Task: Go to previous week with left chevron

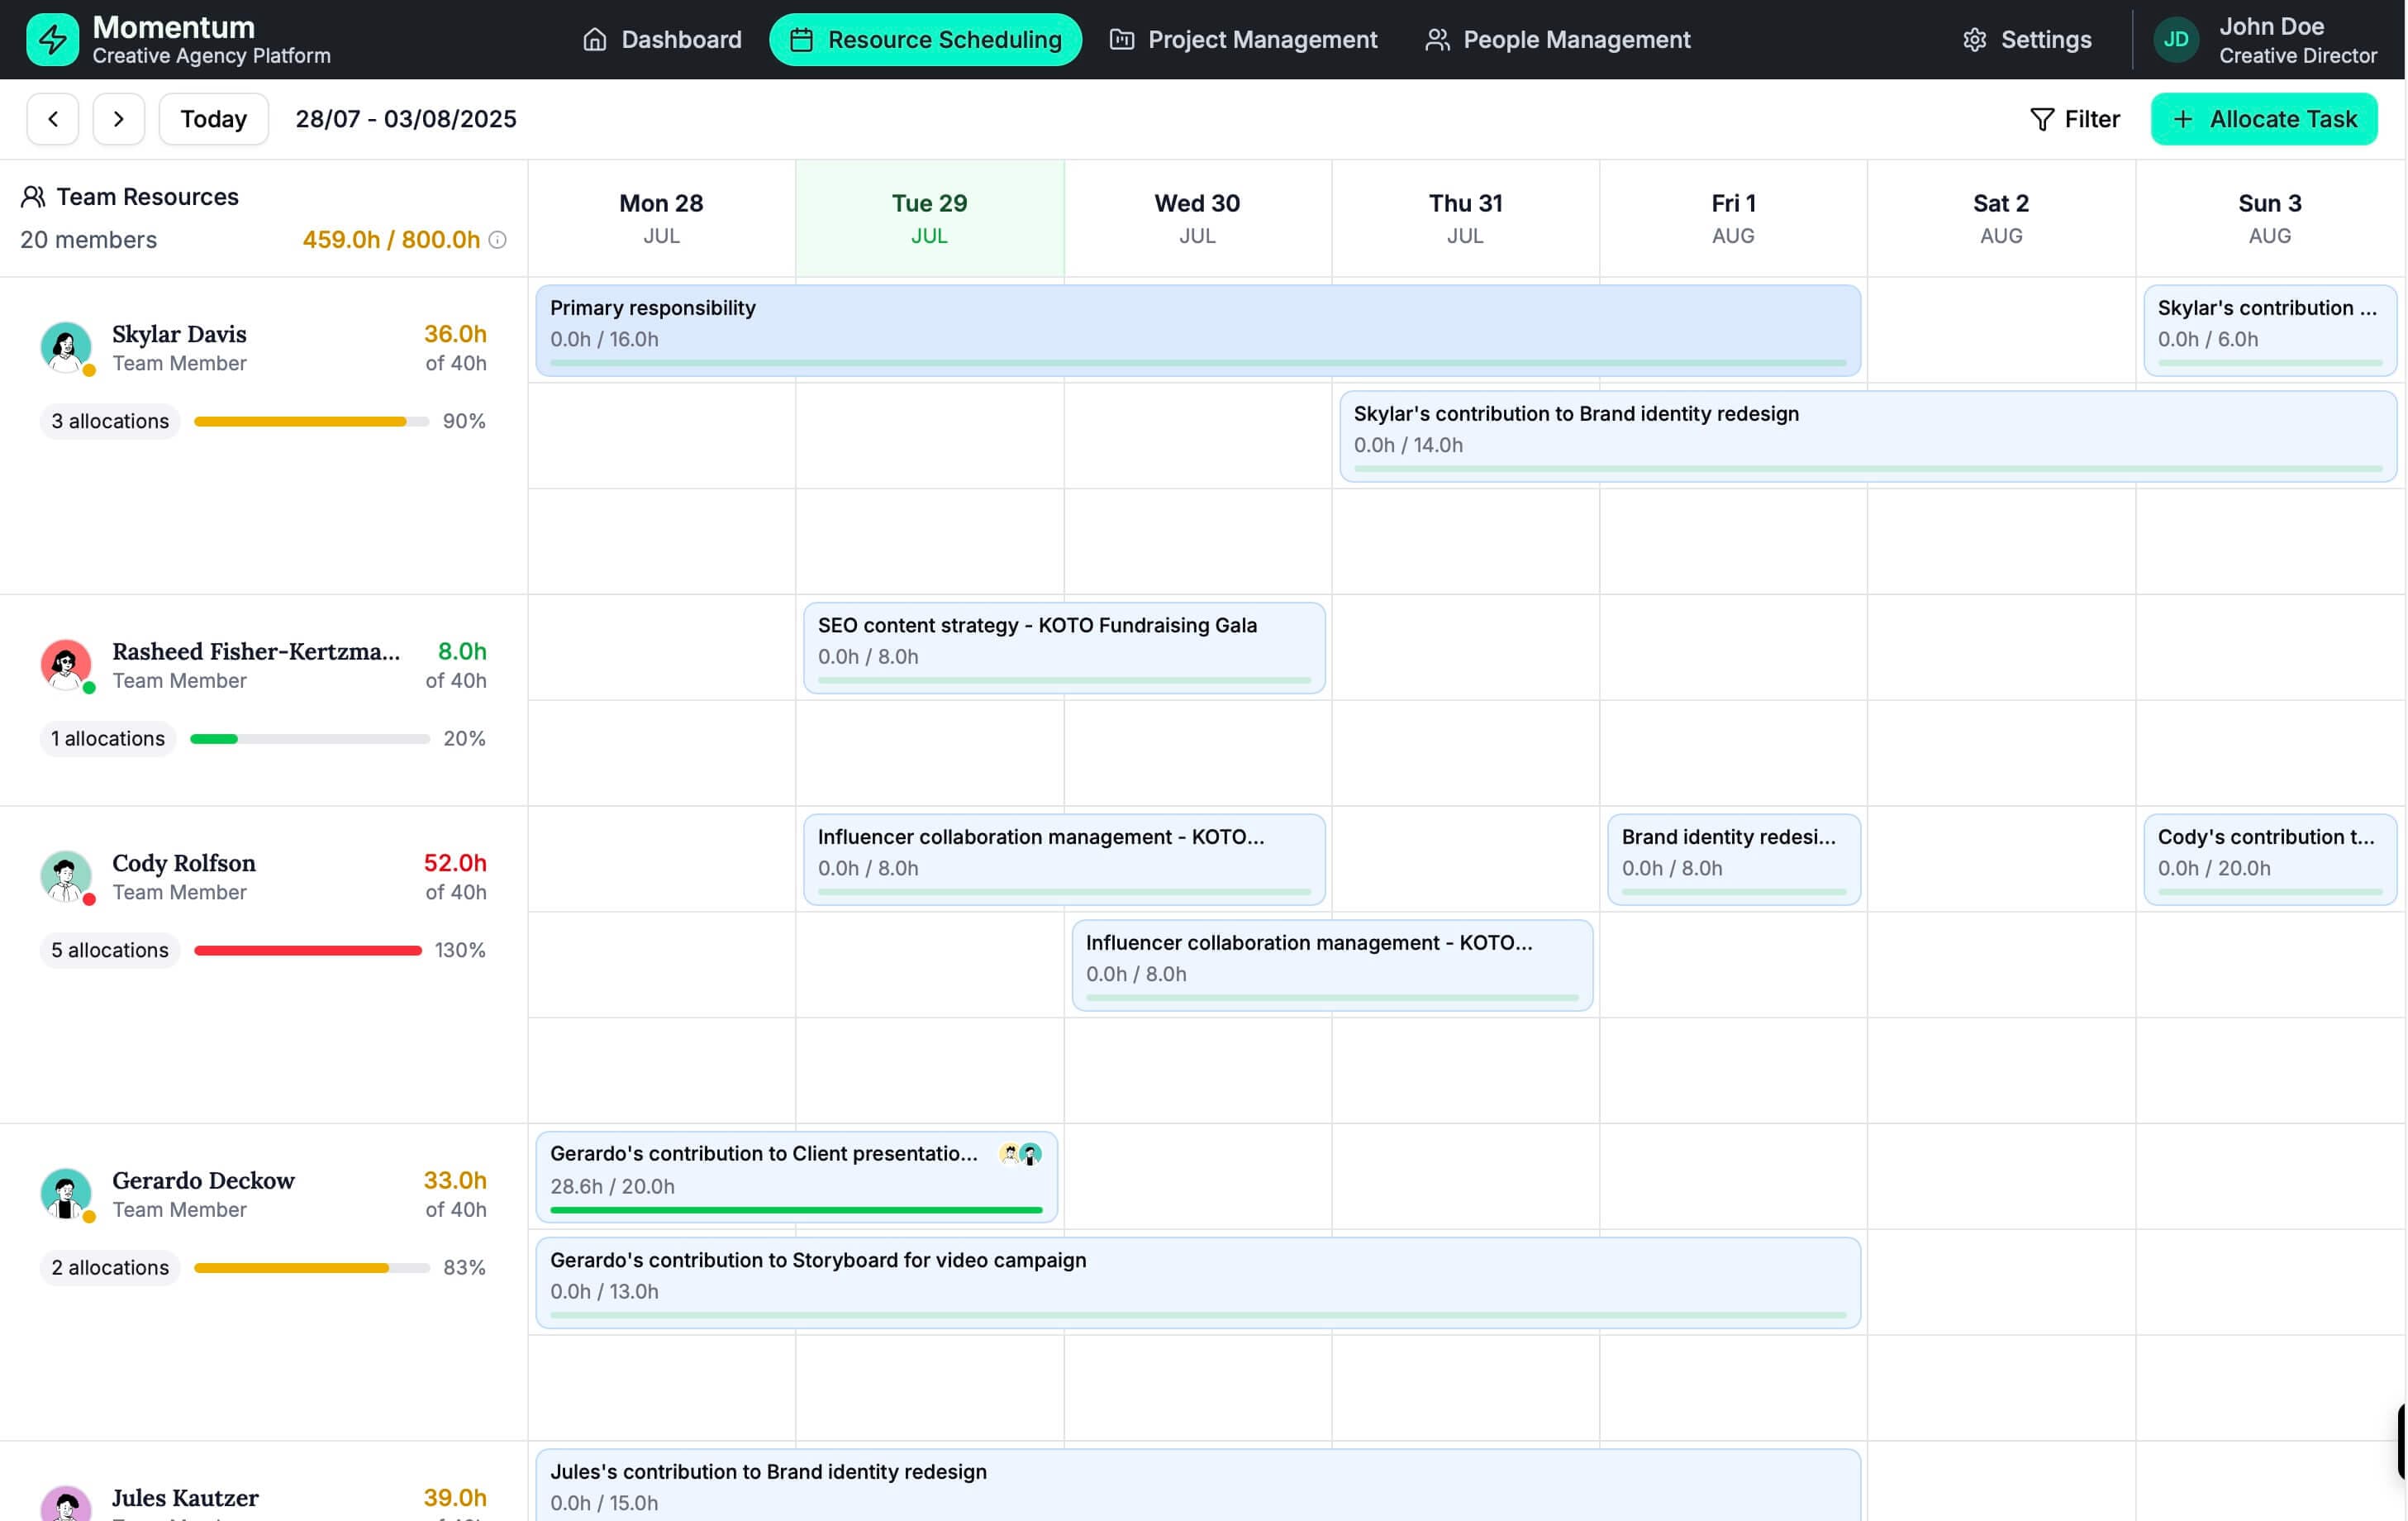Action: (x=53, y=119)
